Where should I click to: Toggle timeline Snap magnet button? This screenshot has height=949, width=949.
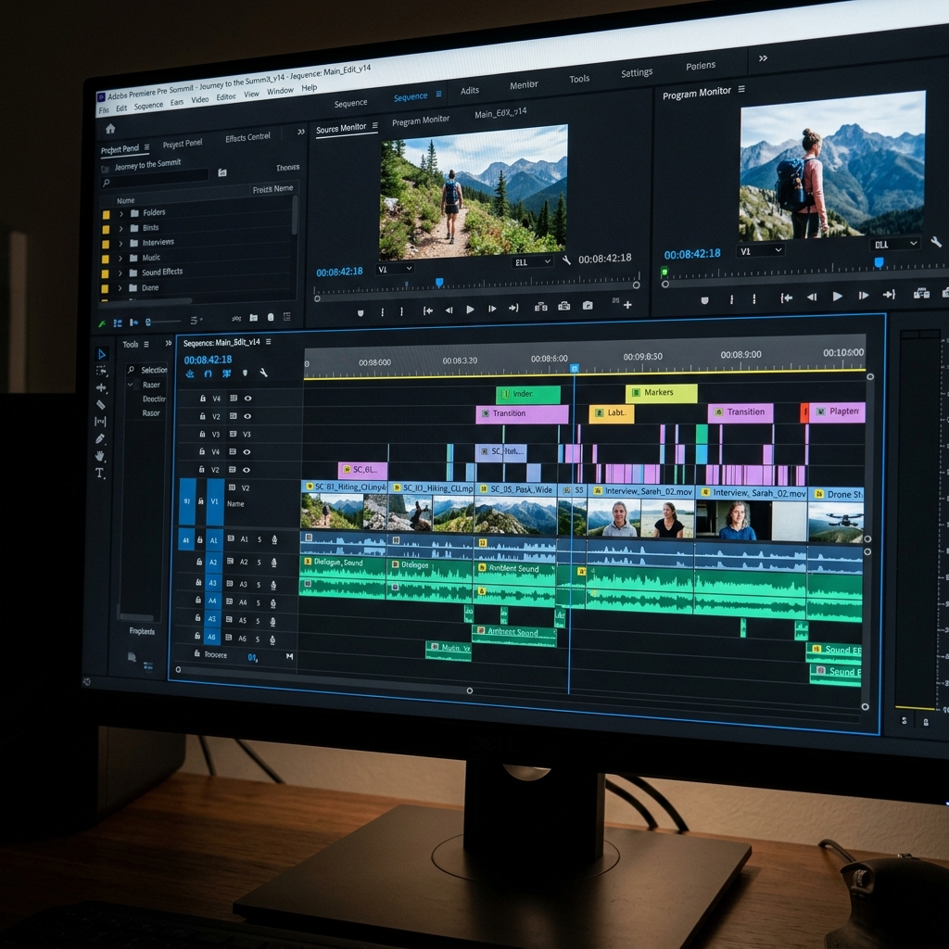[209, 374]
